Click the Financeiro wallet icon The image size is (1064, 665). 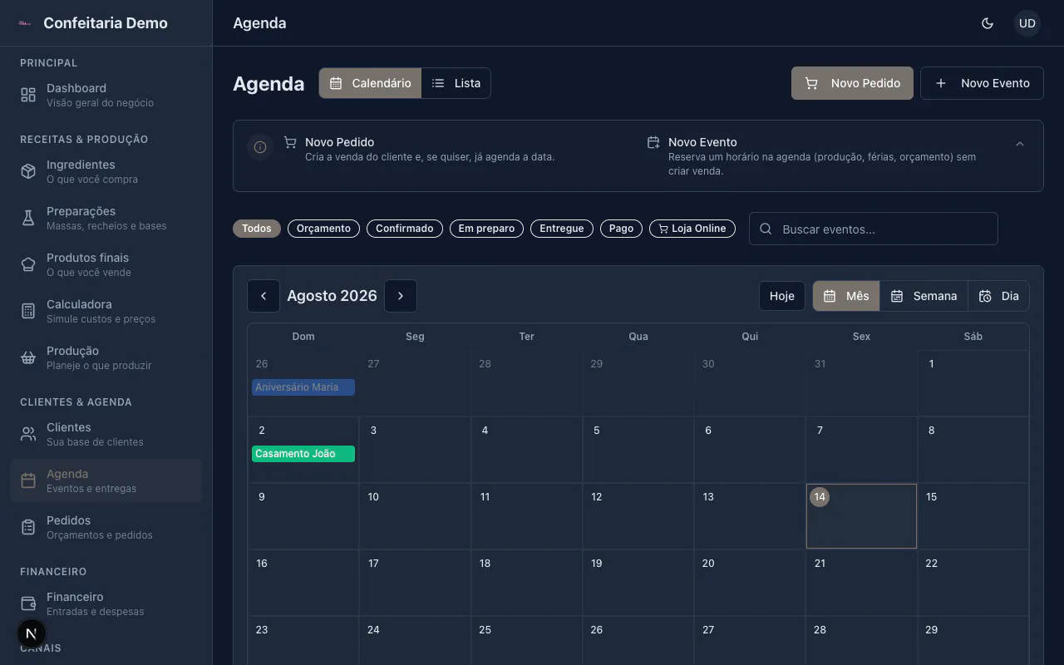coord(28,603)
